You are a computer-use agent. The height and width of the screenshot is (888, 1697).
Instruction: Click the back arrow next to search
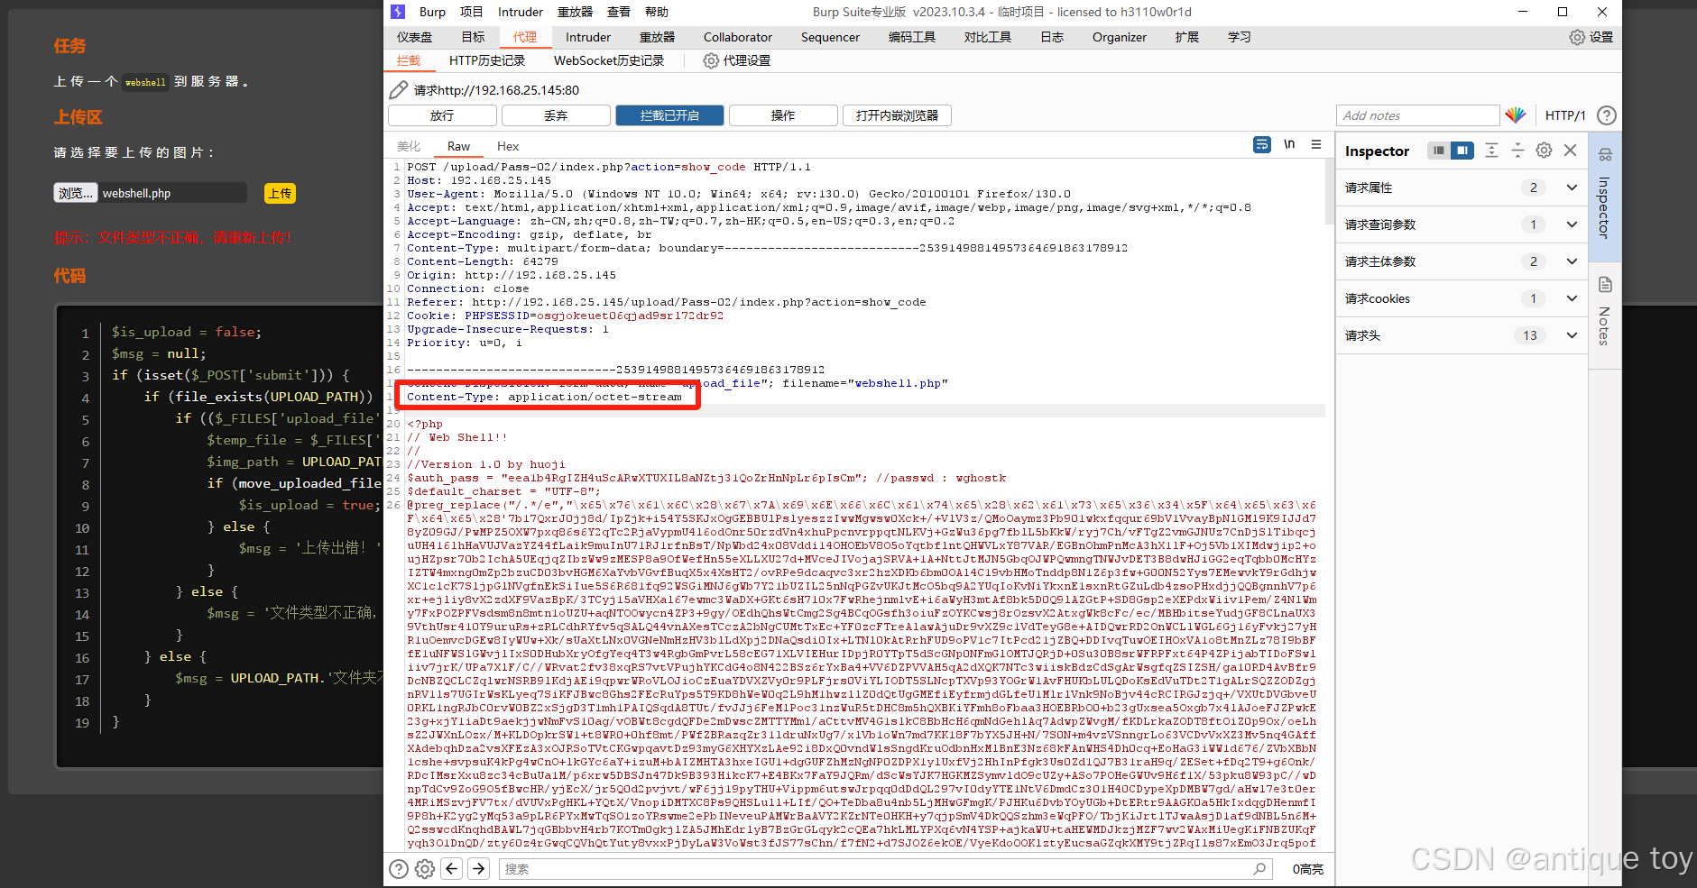[x=452, y=869]
